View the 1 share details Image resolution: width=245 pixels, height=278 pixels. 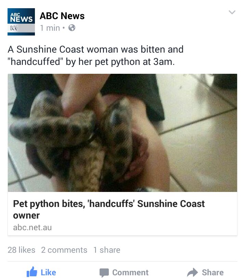point(107,250)
